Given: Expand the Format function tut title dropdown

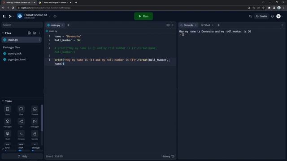Looking at the screenshot, I should tap(50, 16).
